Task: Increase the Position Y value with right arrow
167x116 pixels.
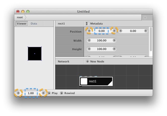Action: [x=146, y=31]
